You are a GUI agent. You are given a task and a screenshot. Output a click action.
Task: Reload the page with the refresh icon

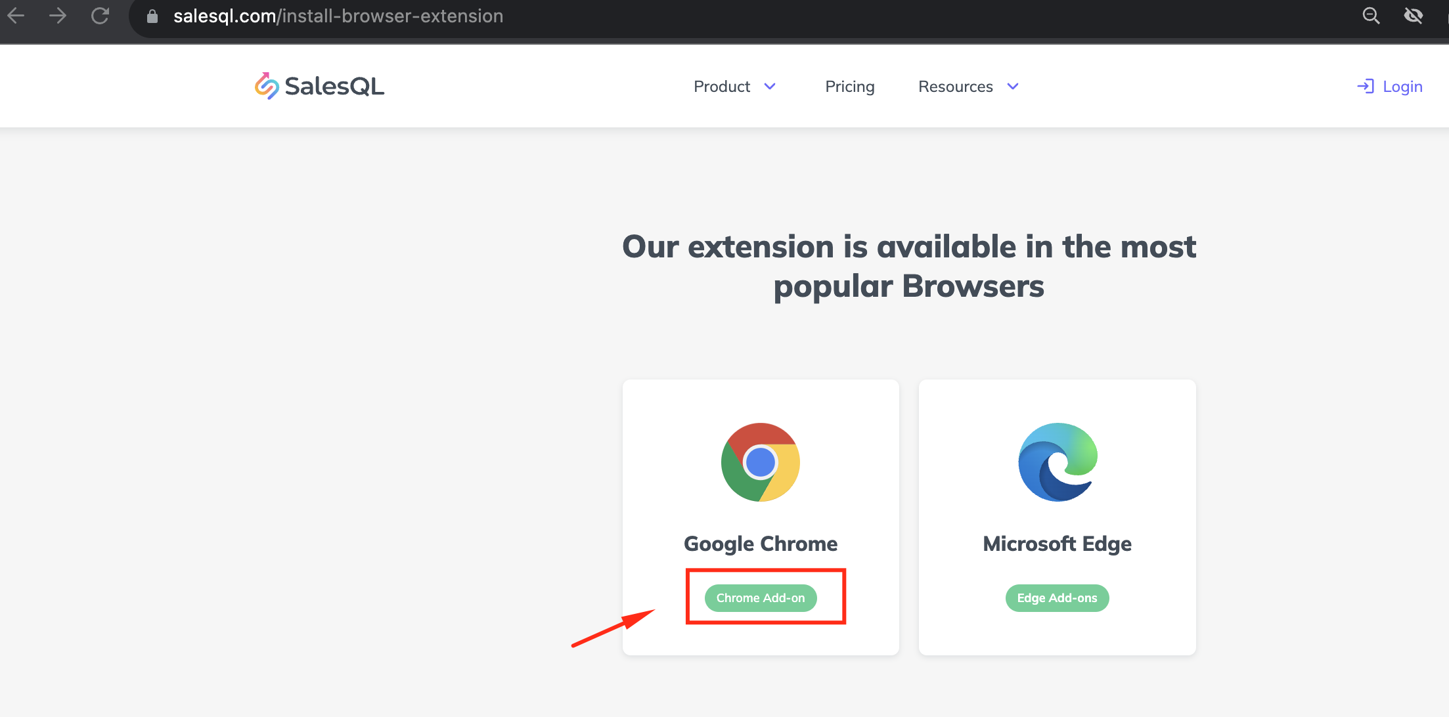(x=100, y=16)
